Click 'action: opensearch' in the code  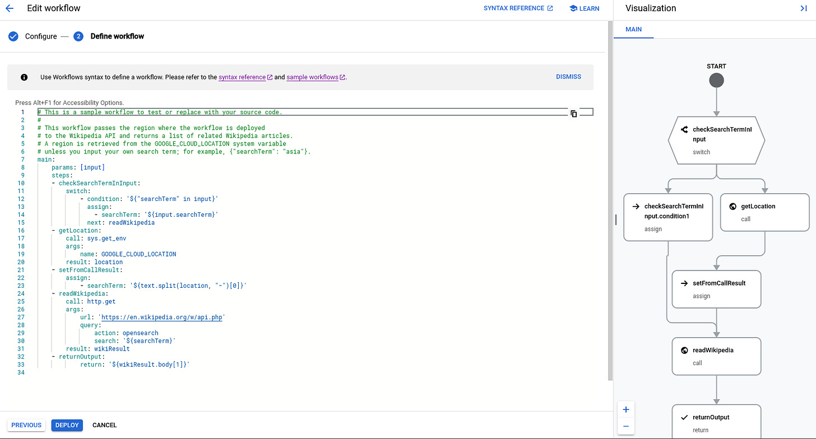(126, 333)
